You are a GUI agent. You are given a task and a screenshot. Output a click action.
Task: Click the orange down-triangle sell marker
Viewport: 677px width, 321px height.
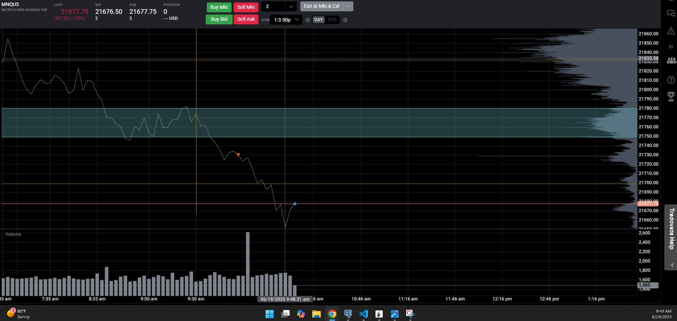pos(238,154)
